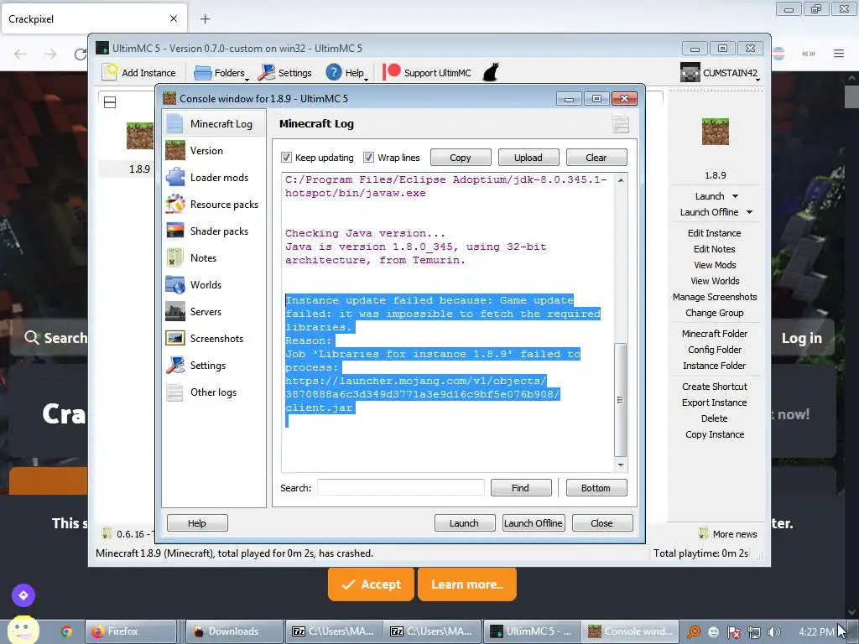Image resolution: width=859 pixels, height=644 pixels.
Task: Select Notes in console sidebar
Action: pos(214,258)
